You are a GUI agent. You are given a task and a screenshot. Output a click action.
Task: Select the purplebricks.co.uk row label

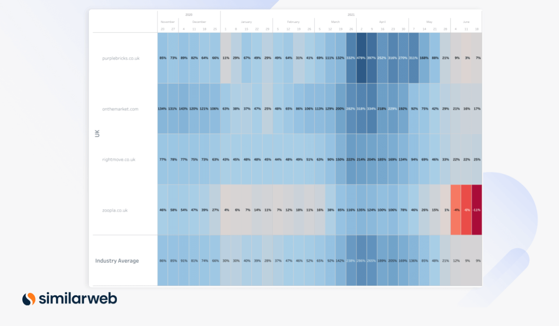[120, 58]
